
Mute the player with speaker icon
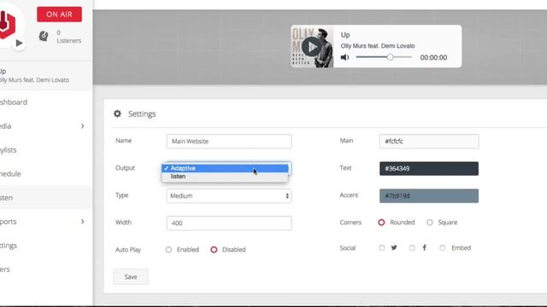point(344,57)
